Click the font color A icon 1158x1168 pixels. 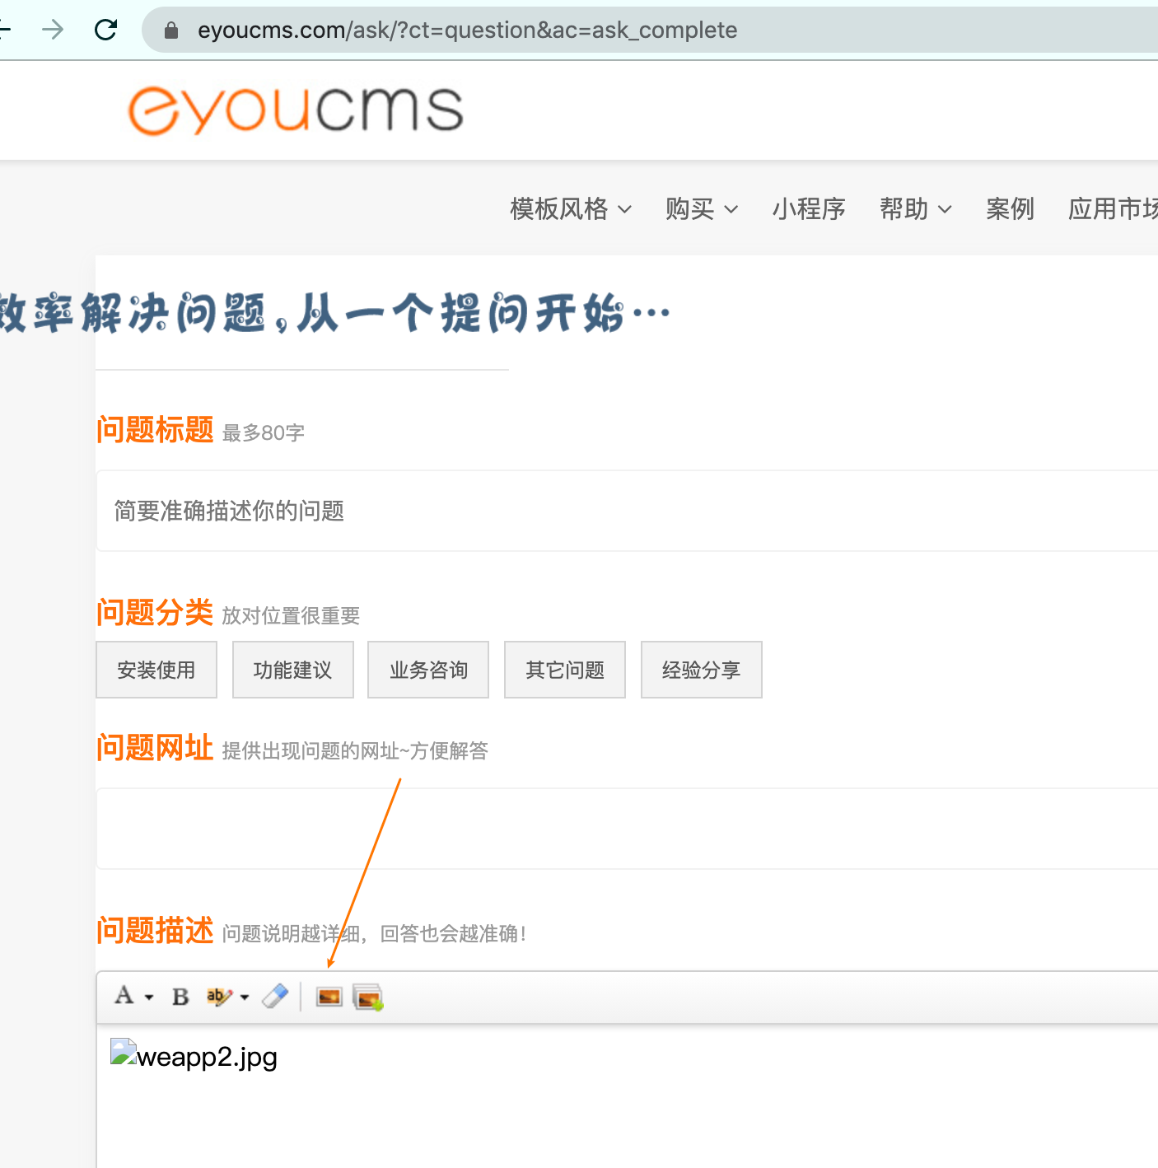[124, 996]
